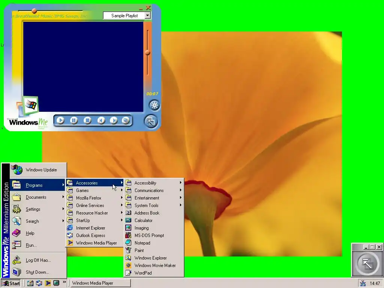The image size is (384, 288).
Task: Click the fourth quick launch icon (monitor icon)
Action: pos(56,283)
